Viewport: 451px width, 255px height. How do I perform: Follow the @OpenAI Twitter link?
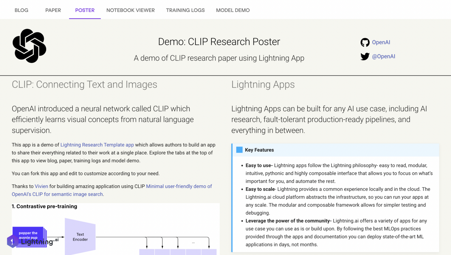[384, 56]
